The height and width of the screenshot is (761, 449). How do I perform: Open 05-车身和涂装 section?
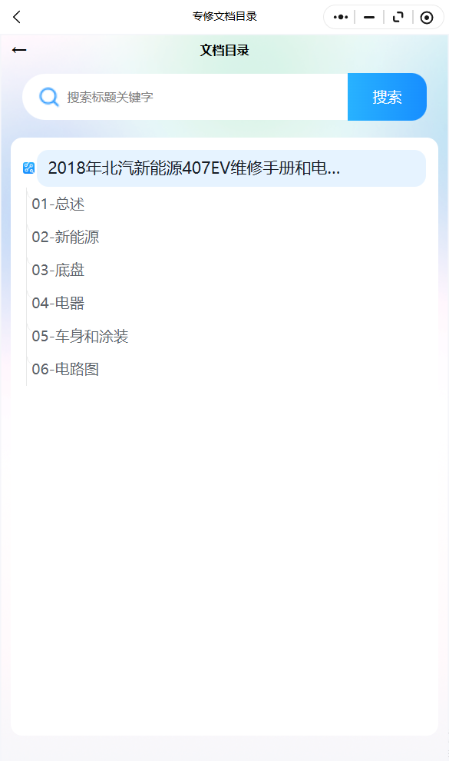80,336
